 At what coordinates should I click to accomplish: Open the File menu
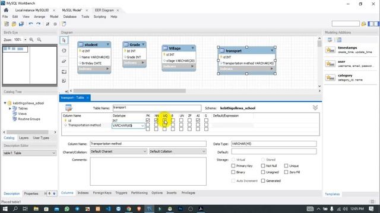click(5, 17)
